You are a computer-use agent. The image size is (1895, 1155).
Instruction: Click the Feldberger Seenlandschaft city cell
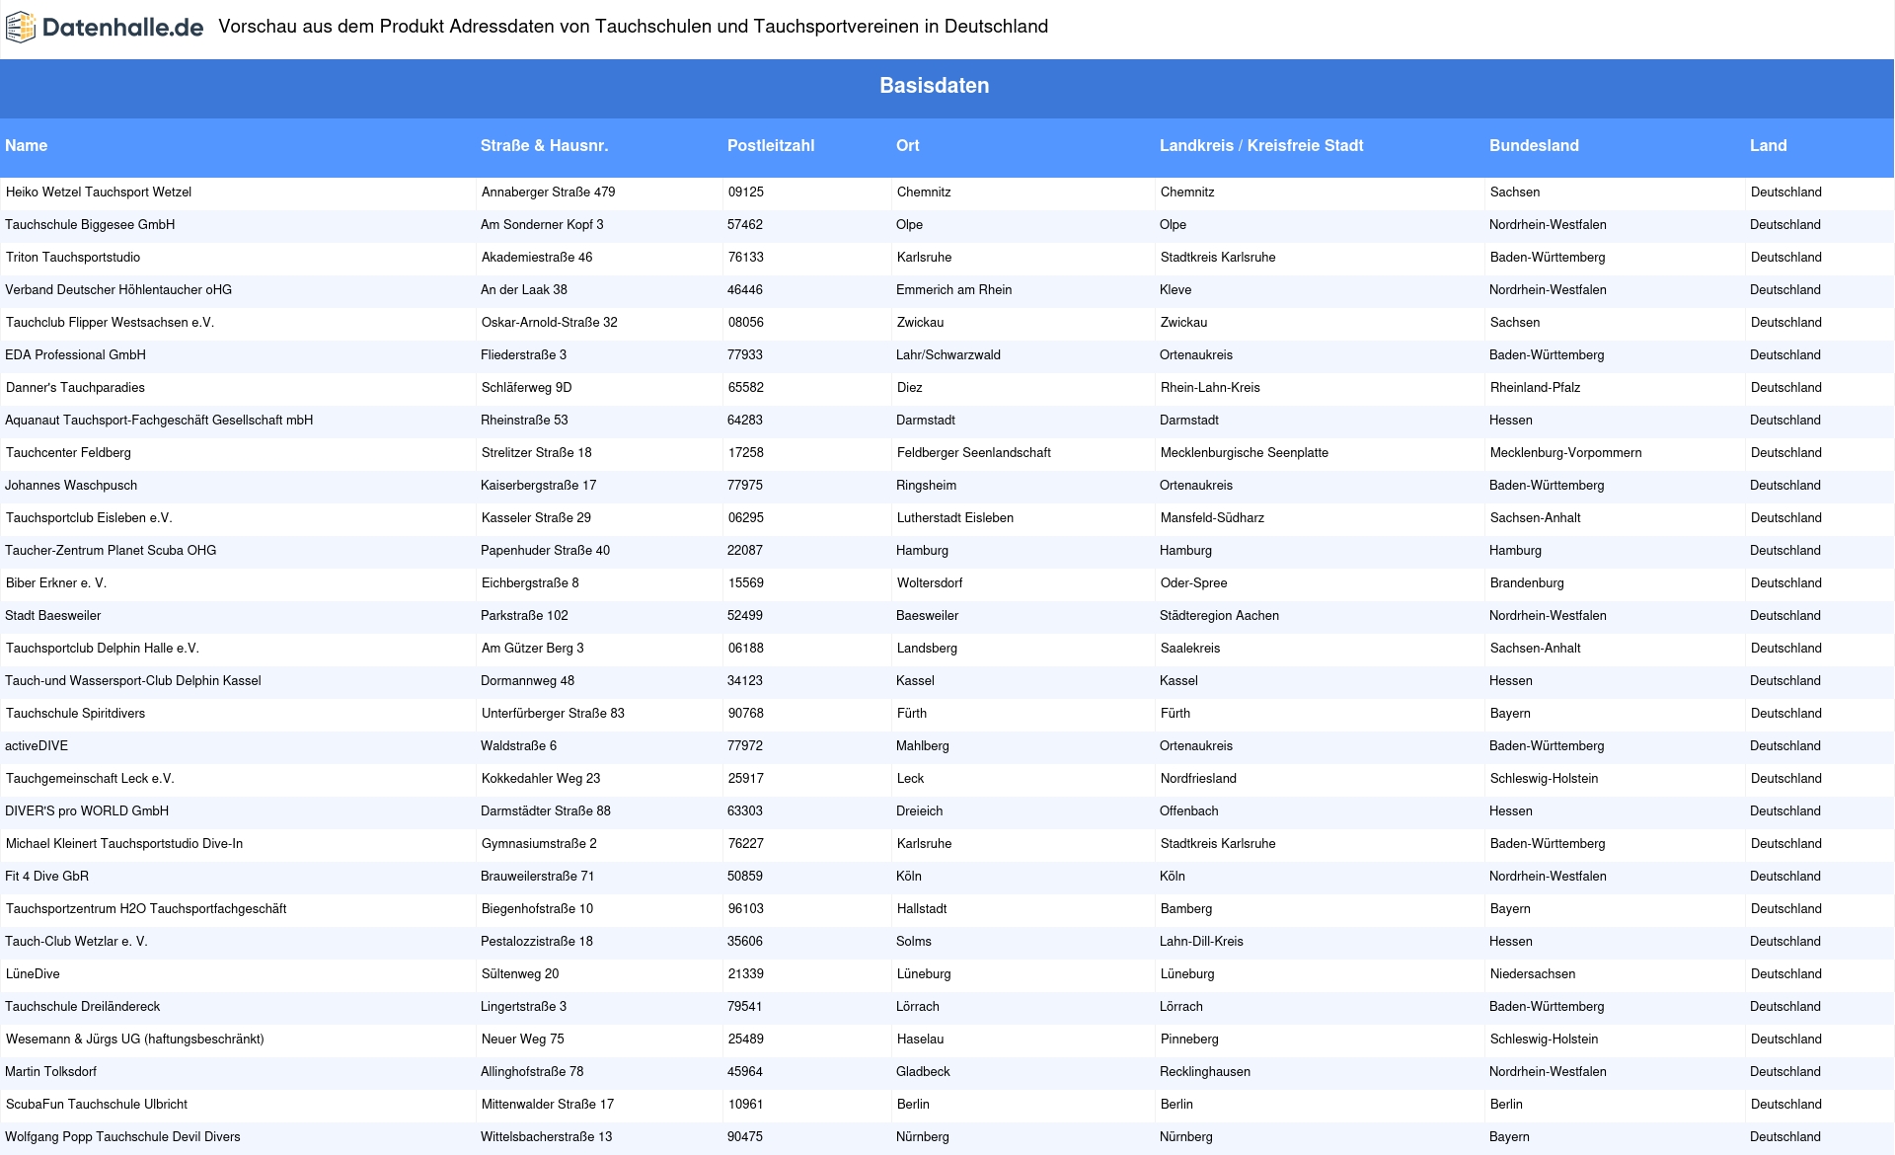pos(973,453)
